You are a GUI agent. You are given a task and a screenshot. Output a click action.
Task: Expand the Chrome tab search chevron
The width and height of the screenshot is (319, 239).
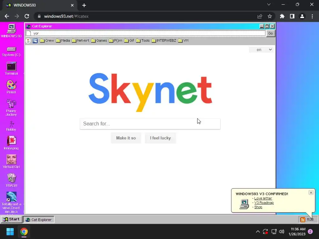[269, 4]
